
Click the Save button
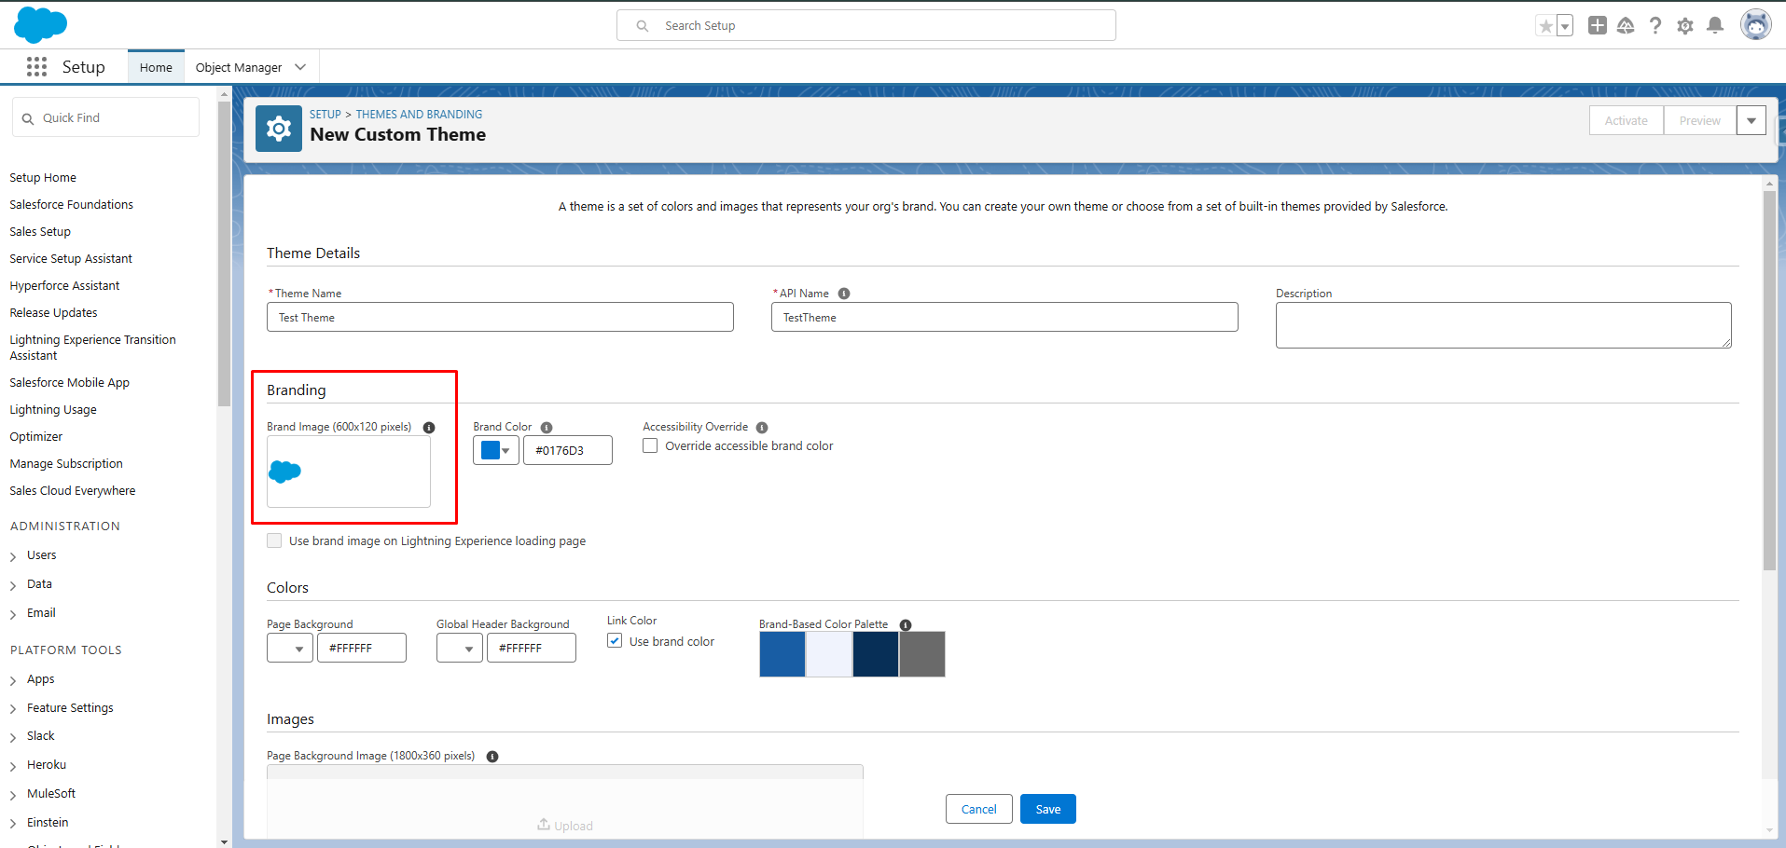tap(1048, 809)
